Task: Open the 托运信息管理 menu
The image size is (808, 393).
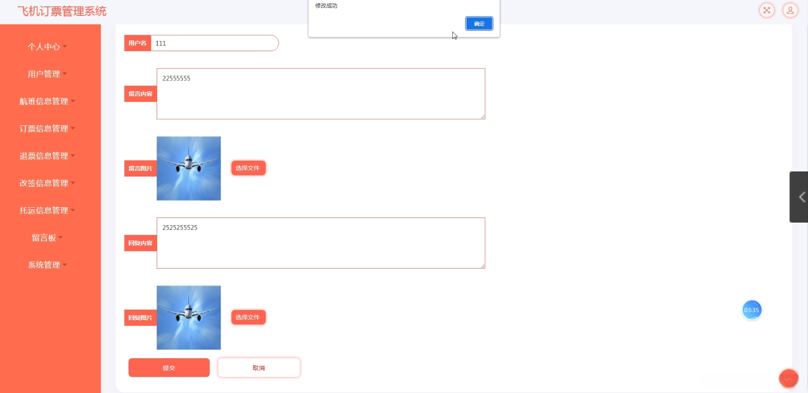Action: 47,210
